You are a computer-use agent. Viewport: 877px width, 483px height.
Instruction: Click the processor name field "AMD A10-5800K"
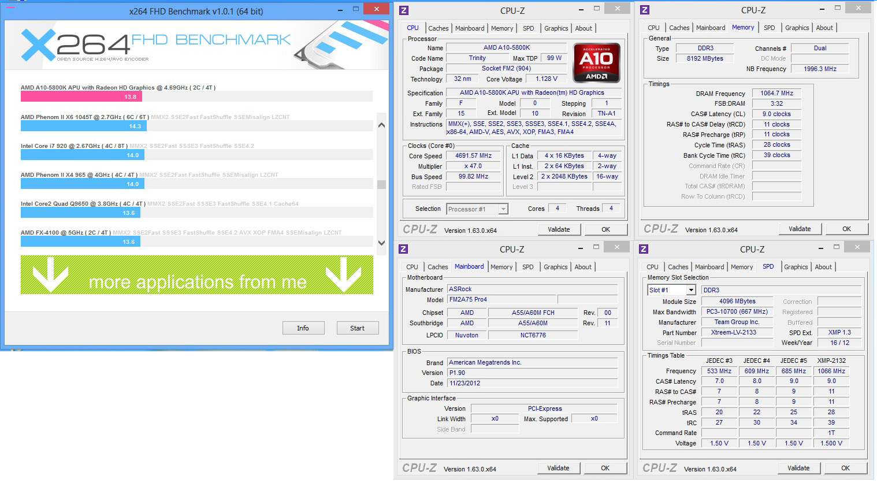tap(507, 47)
